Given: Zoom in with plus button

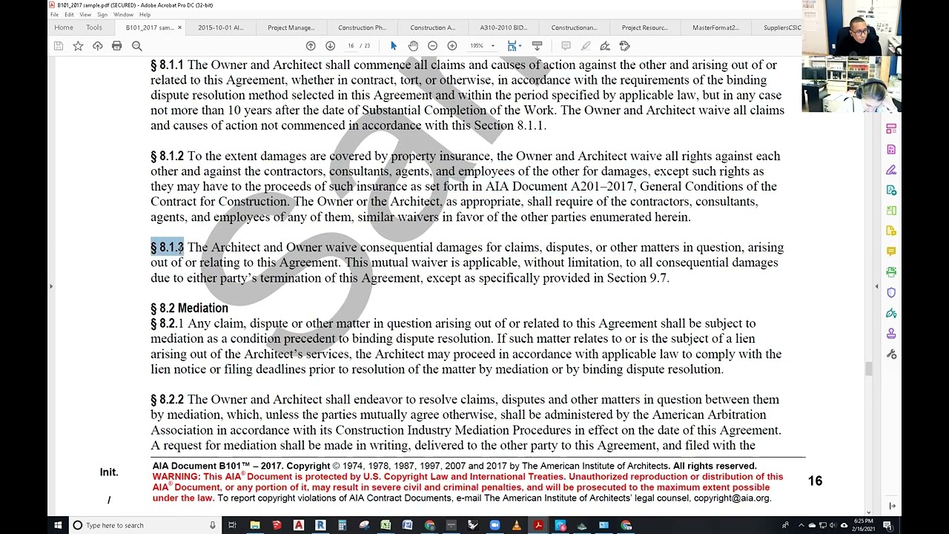Looking at the screenshot, I should click(452, 46).
